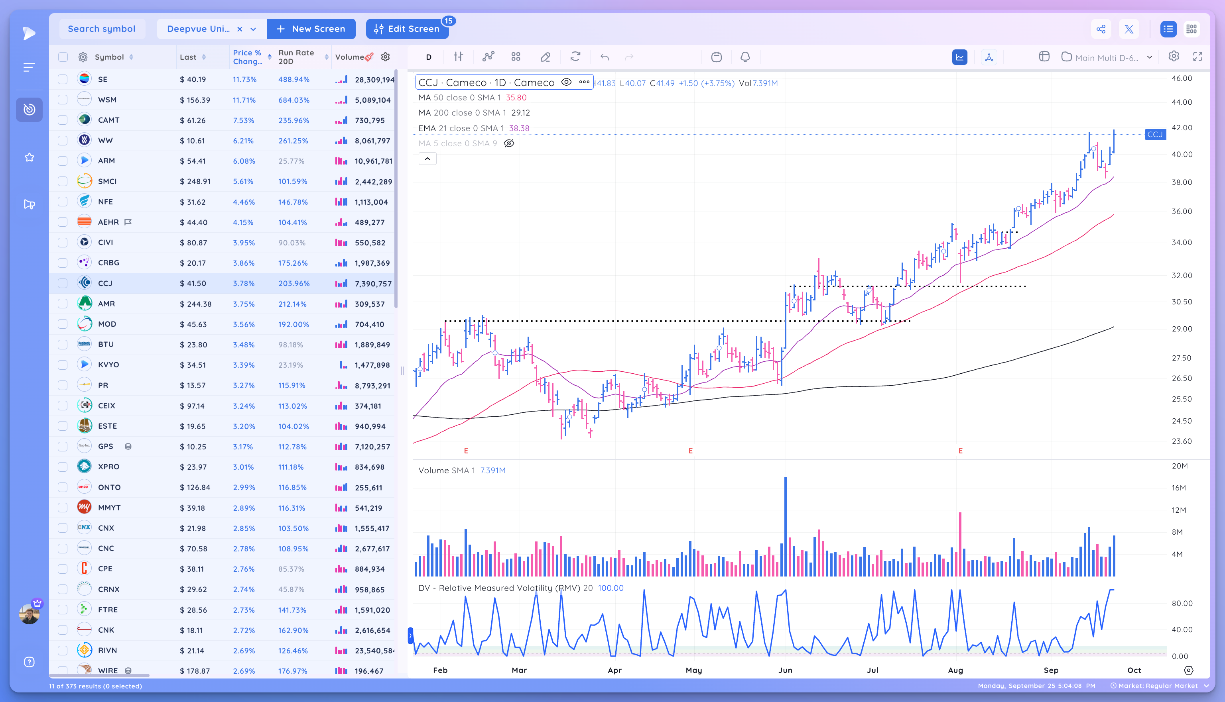
Task: Select the D daily timeframe
Action: pos(428,57)
